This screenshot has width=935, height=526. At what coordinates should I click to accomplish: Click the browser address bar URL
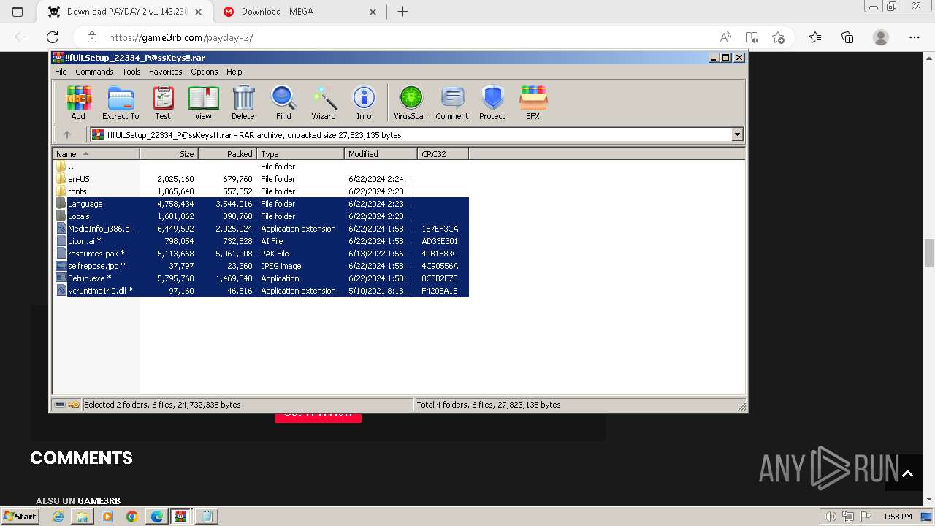[180, 37]
